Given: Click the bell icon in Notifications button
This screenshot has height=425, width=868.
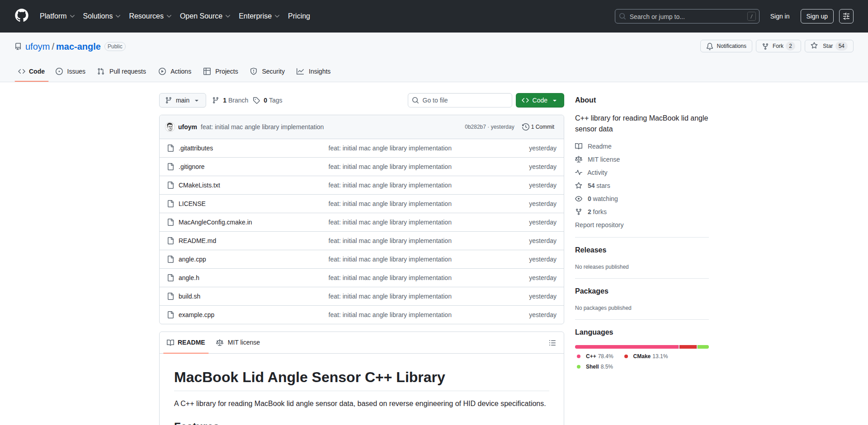Looking at the screenshot, I should [x=710, y=46].
